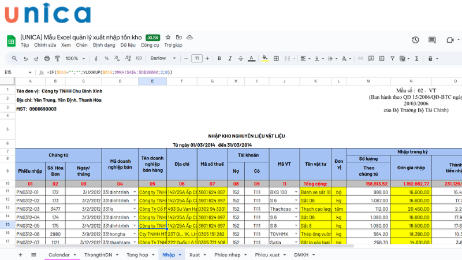The image size is (462, 260).
Task: Open the Tệp menu
Action: pyautogui.click(x=25, y=45)
